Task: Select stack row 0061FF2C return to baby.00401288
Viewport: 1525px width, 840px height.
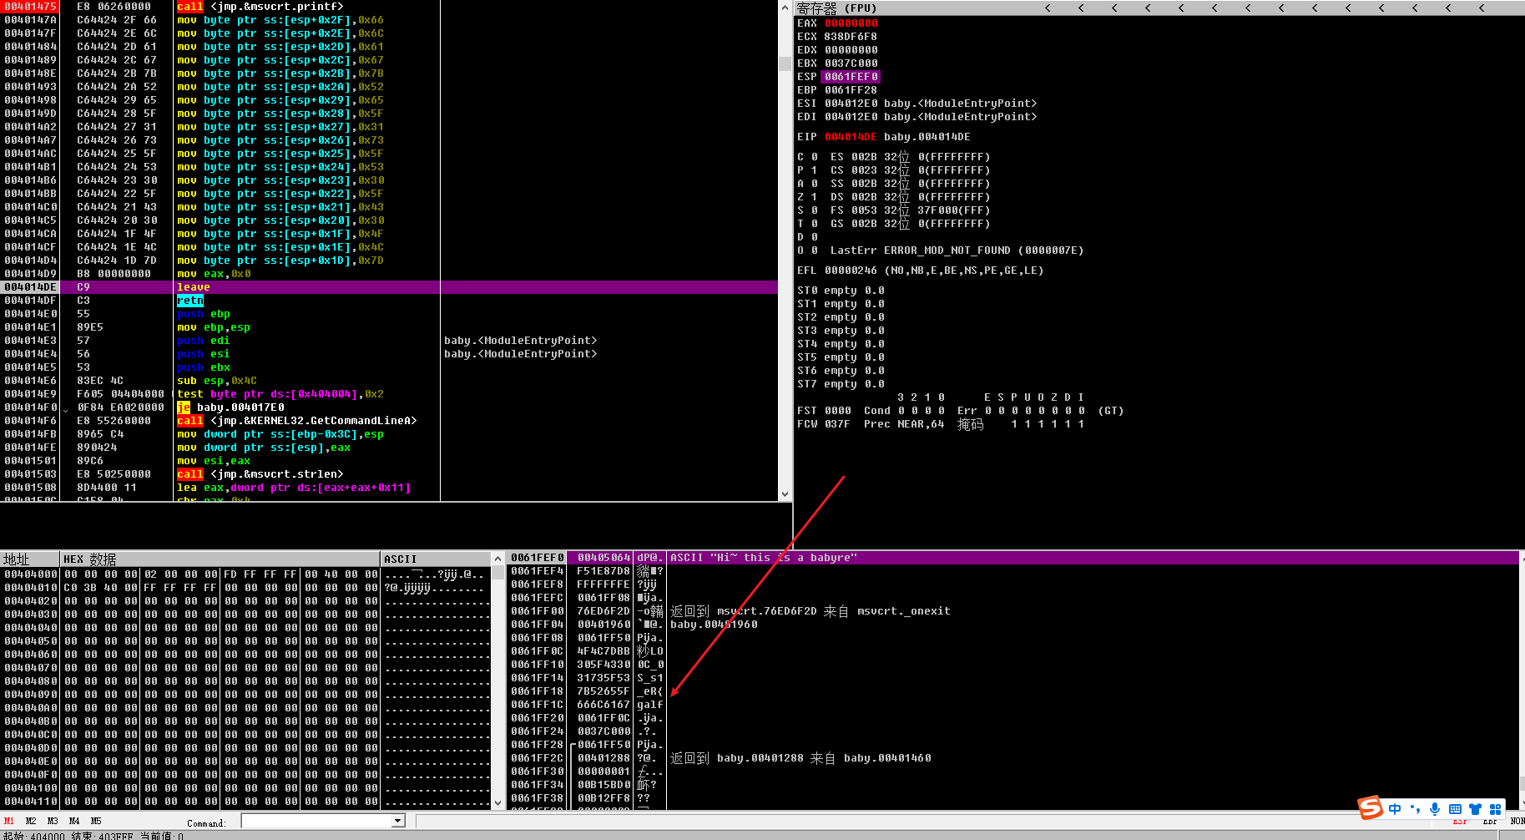Action: (x=1013, y=758)
